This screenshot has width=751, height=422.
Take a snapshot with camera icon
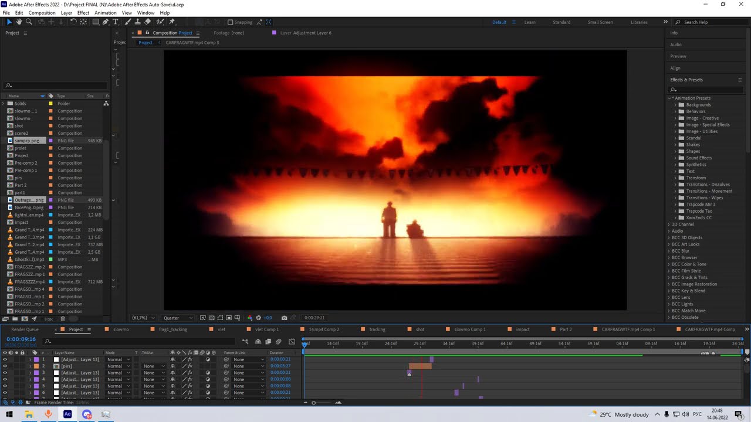(284, 318)
